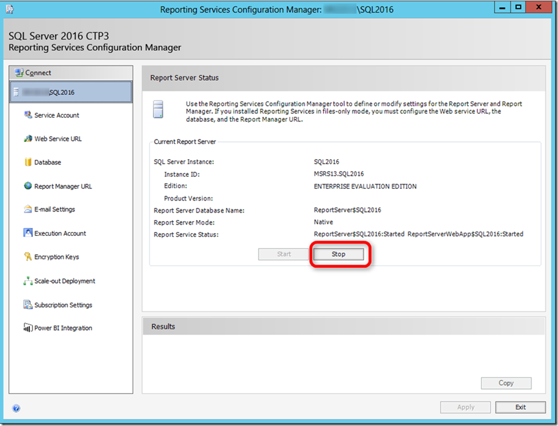
Task: Click the E-mail Settings envelope icon
Action: point(28,209)
